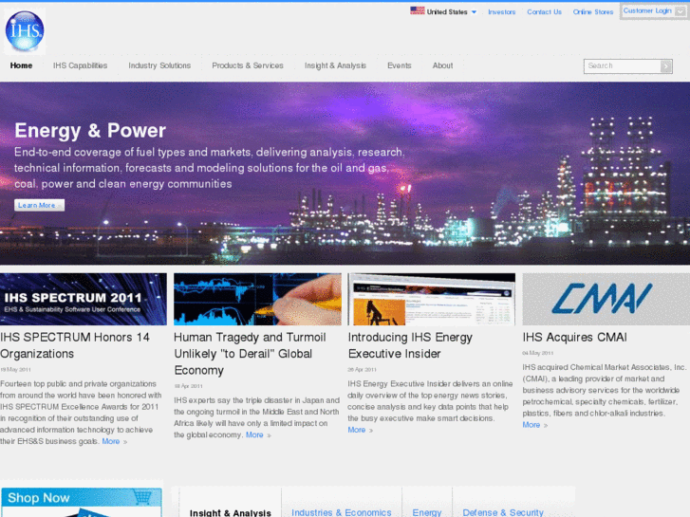This screenshot has height=517, width=690.
Task: Open the Events menu
Action: (400, 65)
